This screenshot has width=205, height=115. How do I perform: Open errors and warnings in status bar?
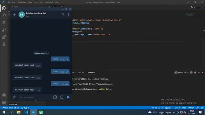point(25,108)
